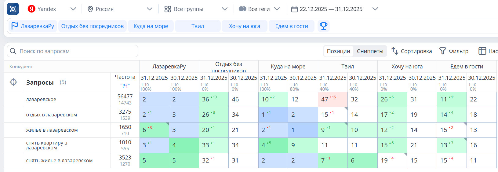Select the Твил competitor tab

198,26
